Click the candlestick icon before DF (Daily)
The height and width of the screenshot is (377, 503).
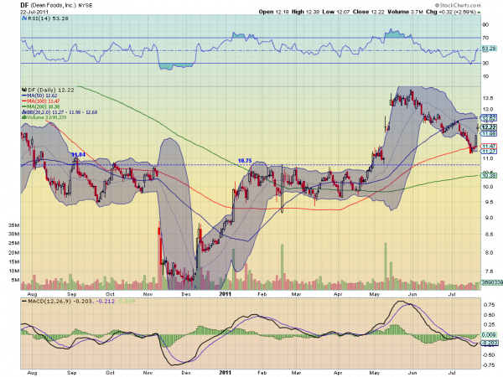click(x=24, y=90)
